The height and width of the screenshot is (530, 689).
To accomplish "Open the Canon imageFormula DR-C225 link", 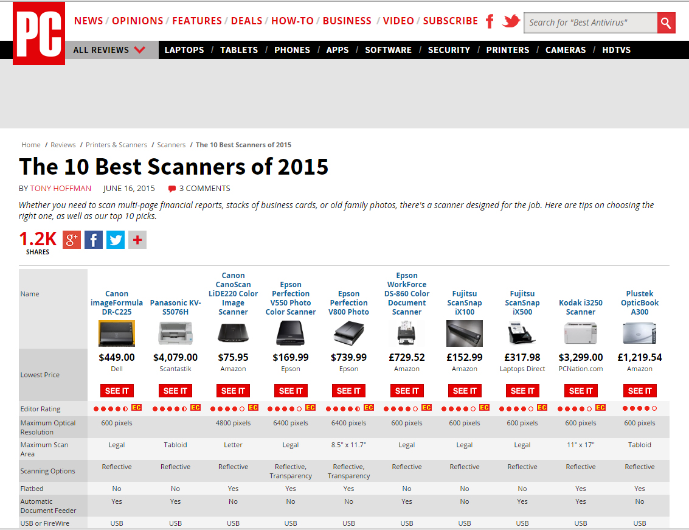I will click(x=116, y=302).
